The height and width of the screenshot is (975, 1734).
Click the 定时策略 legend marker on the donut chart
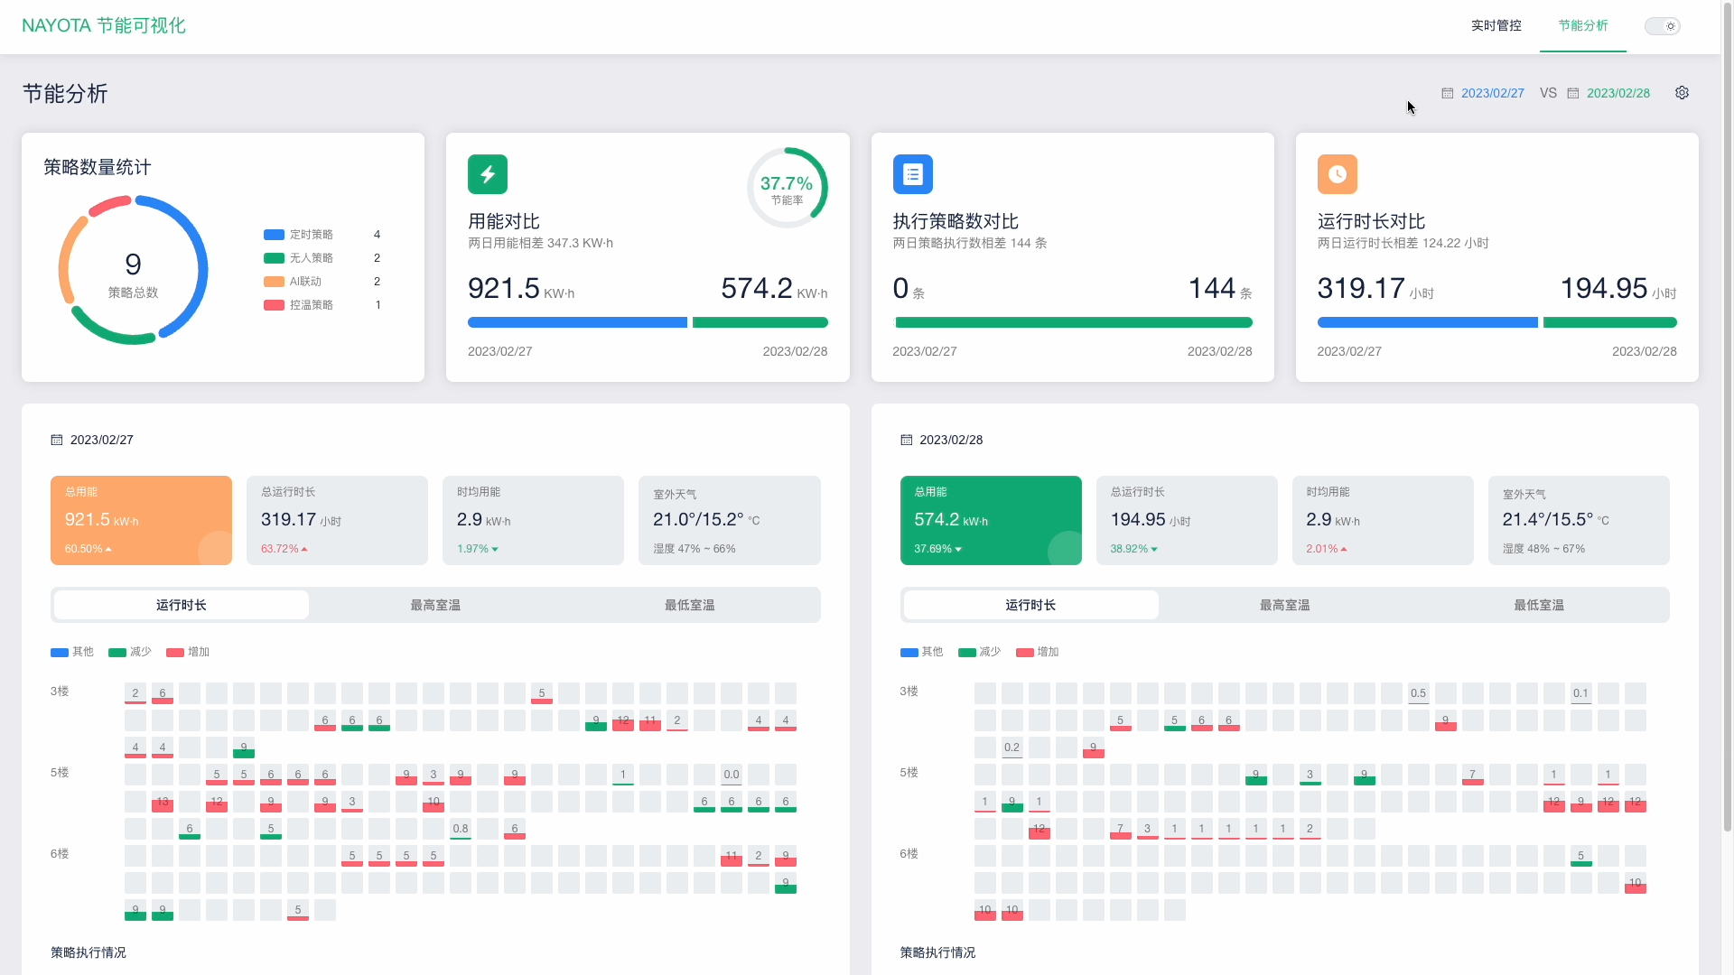(274, 234)
